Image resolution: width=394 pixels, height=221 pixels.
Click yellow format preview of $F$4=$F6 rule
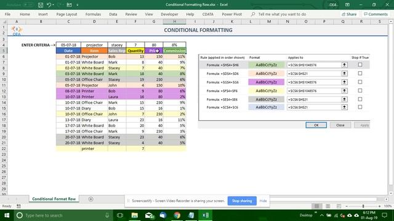tap(266, 91)
